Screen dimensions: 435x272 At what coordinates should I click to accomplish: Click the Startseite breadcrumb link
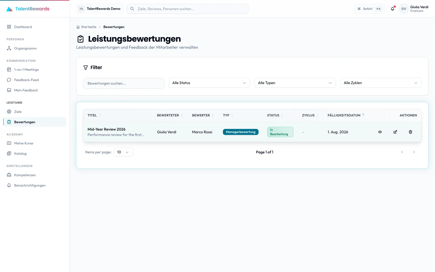click(x=89, y=27)
